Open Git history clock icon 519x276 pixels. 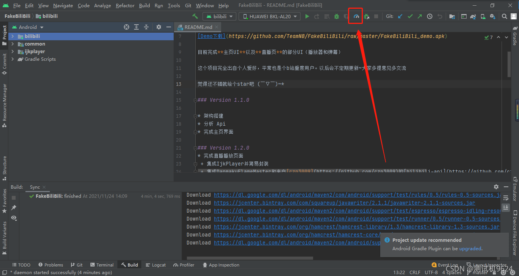(x=430, y=16)
